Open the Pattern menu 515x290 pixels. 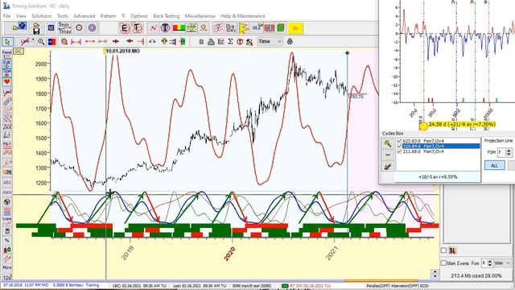coord(108,16)
